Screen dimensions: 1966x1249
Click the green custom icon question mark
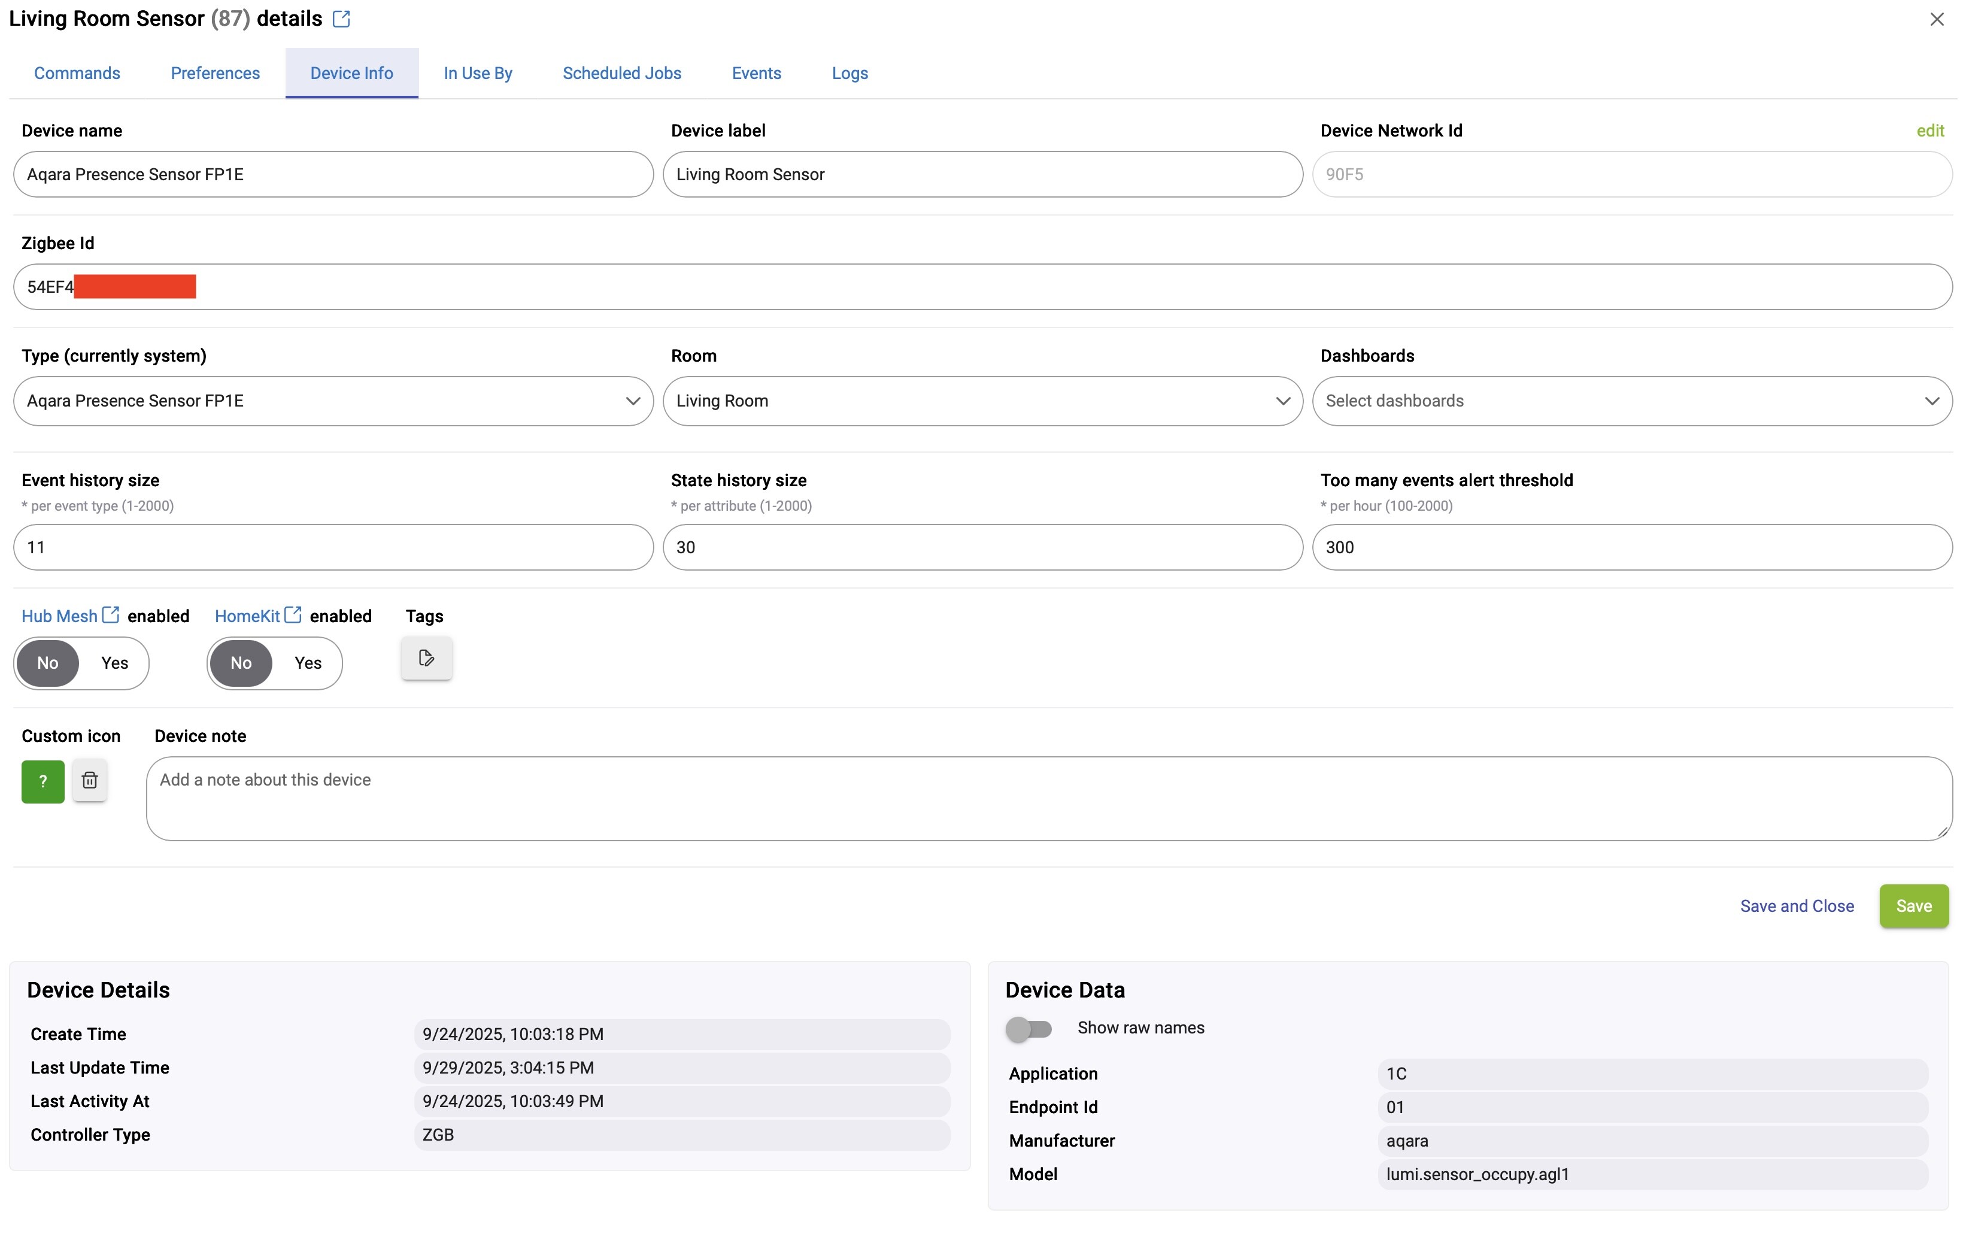pyautogui.click(x=43, y=781)
